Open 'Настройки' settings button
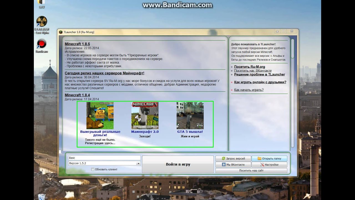Image resolution: width=355 pixels, height=200 pixels. tap(269, 164)
